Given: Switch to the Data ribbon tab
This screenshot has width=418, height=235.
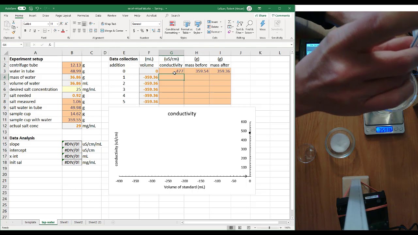Looking at the screenshot, I should 98,15.
